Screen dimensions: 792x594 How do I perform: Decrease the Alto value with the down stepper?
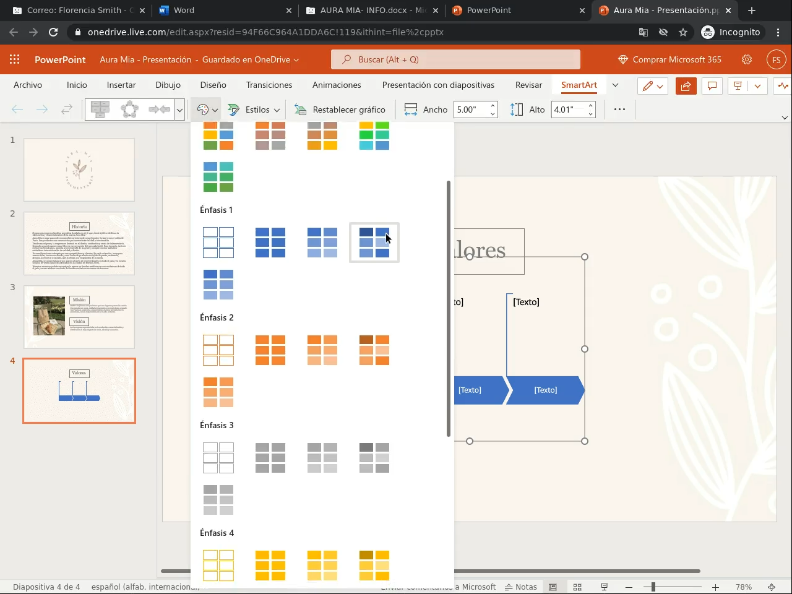click(x=591, y=114)
